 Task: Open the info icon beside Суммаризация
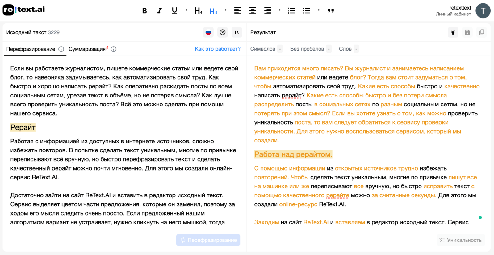[x=114, y=49]
